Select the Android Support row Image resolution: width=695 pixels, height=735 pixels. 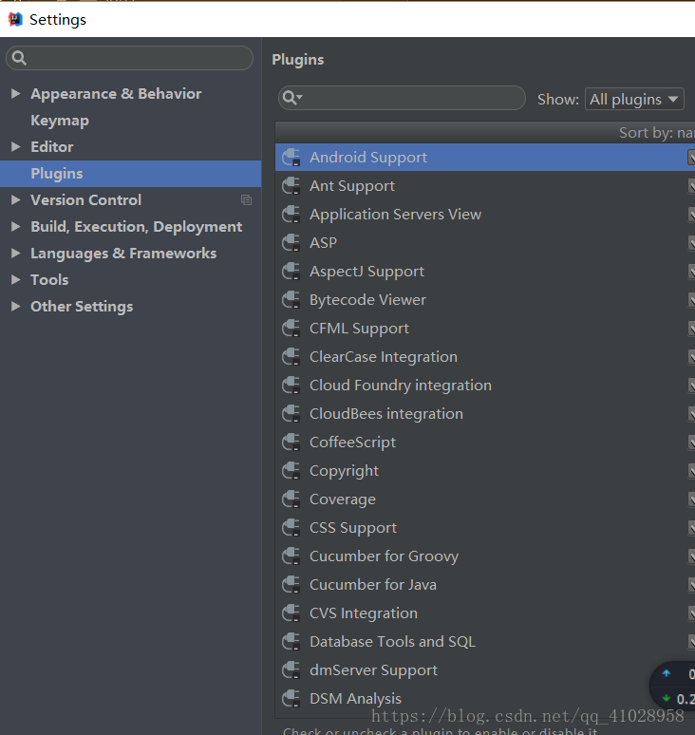tap(485, 158)
